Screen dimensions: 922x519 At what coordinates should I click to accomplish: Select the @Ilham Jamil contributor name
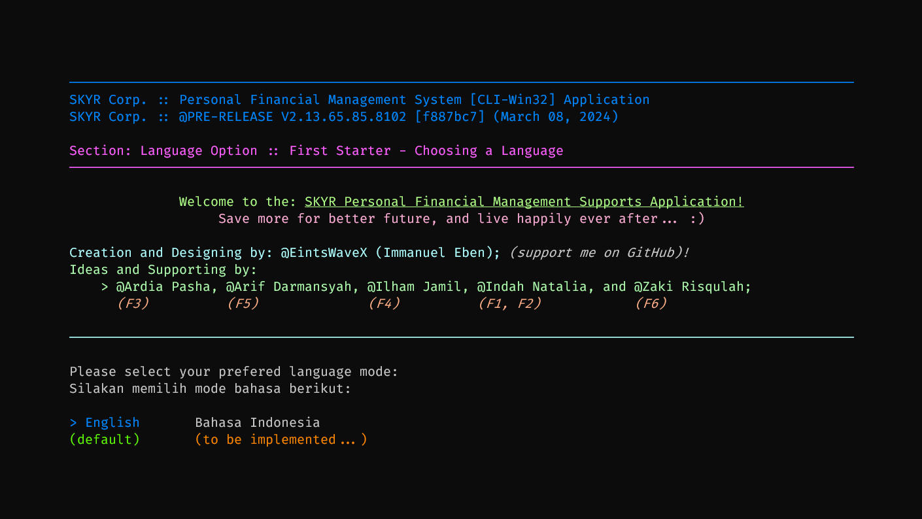coord(415,286)
